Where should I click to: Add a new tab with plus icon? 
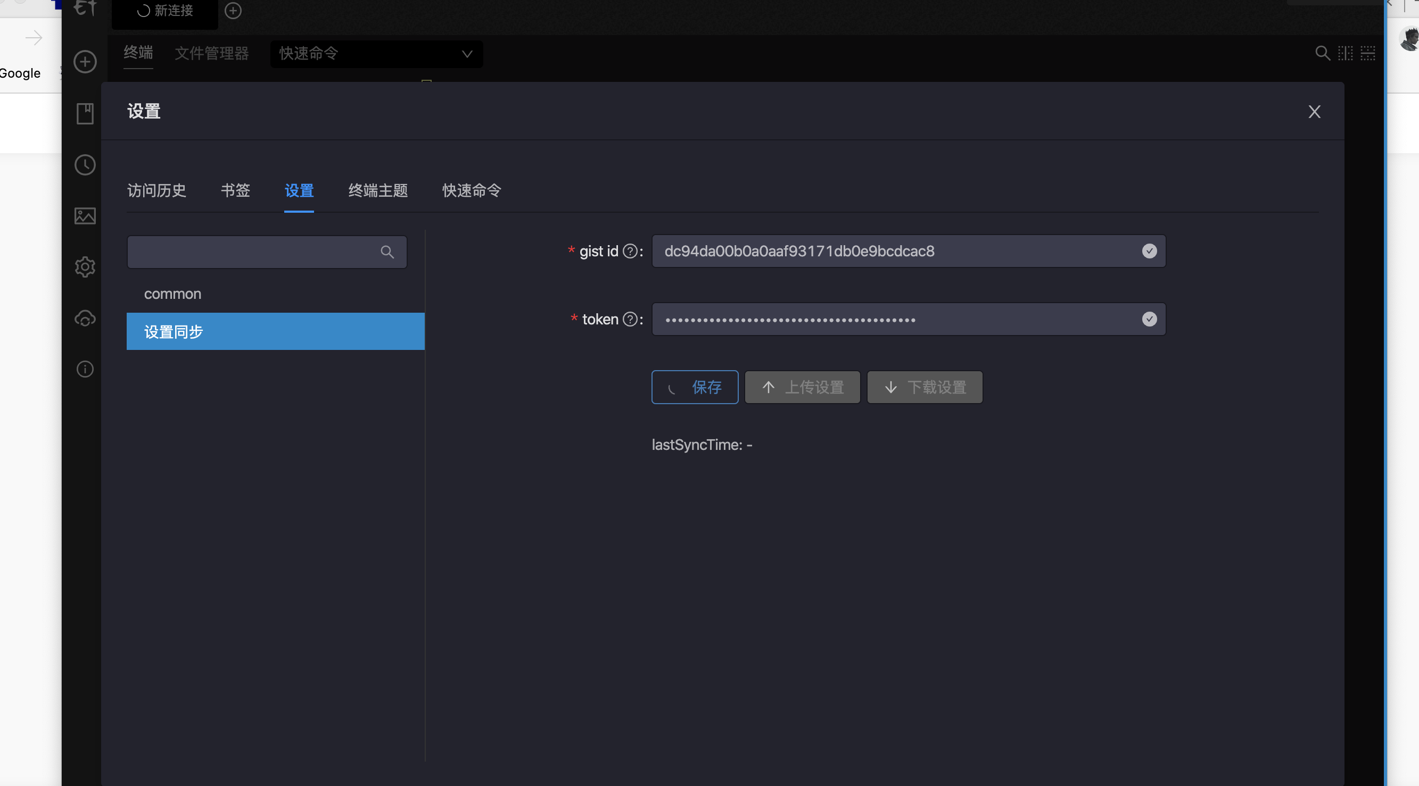click(233, 11)
